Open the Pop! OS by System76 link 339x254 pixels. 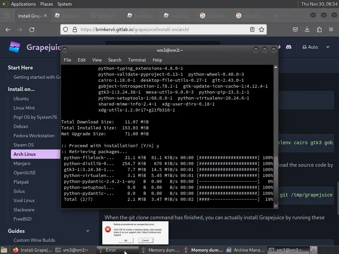tap(35, 117)
